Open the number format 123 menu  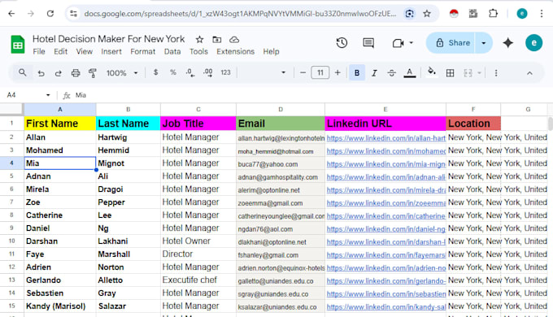(226, 72)
